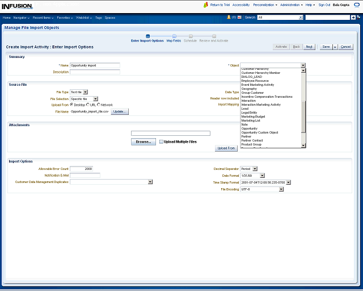Screen dimensions: 363x291
Task: Click the search go arrow button
Action: (x=353, y=18)
